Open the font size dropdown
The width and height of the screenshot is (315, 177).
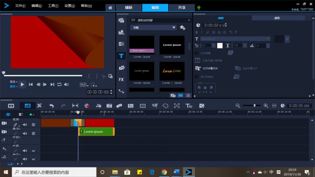pos(213,45)
